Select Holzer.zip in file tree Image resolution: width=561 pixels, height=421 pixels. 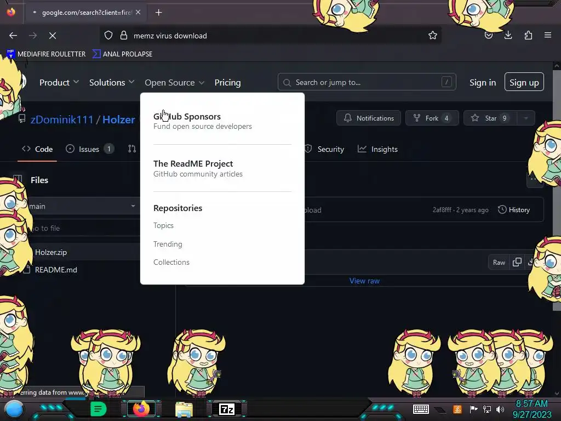pyautogui.click(x=51, y=252)
